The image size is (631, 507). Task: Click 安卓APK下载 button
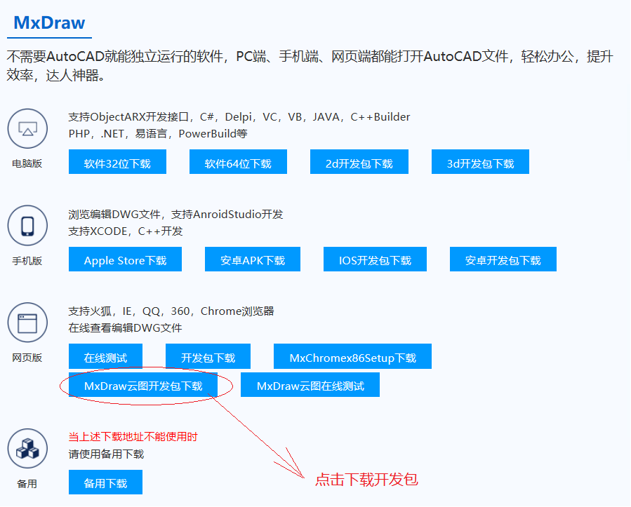253,259
